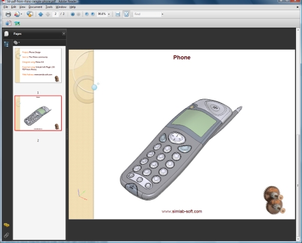Open the Tools menu

click(49, 7)
